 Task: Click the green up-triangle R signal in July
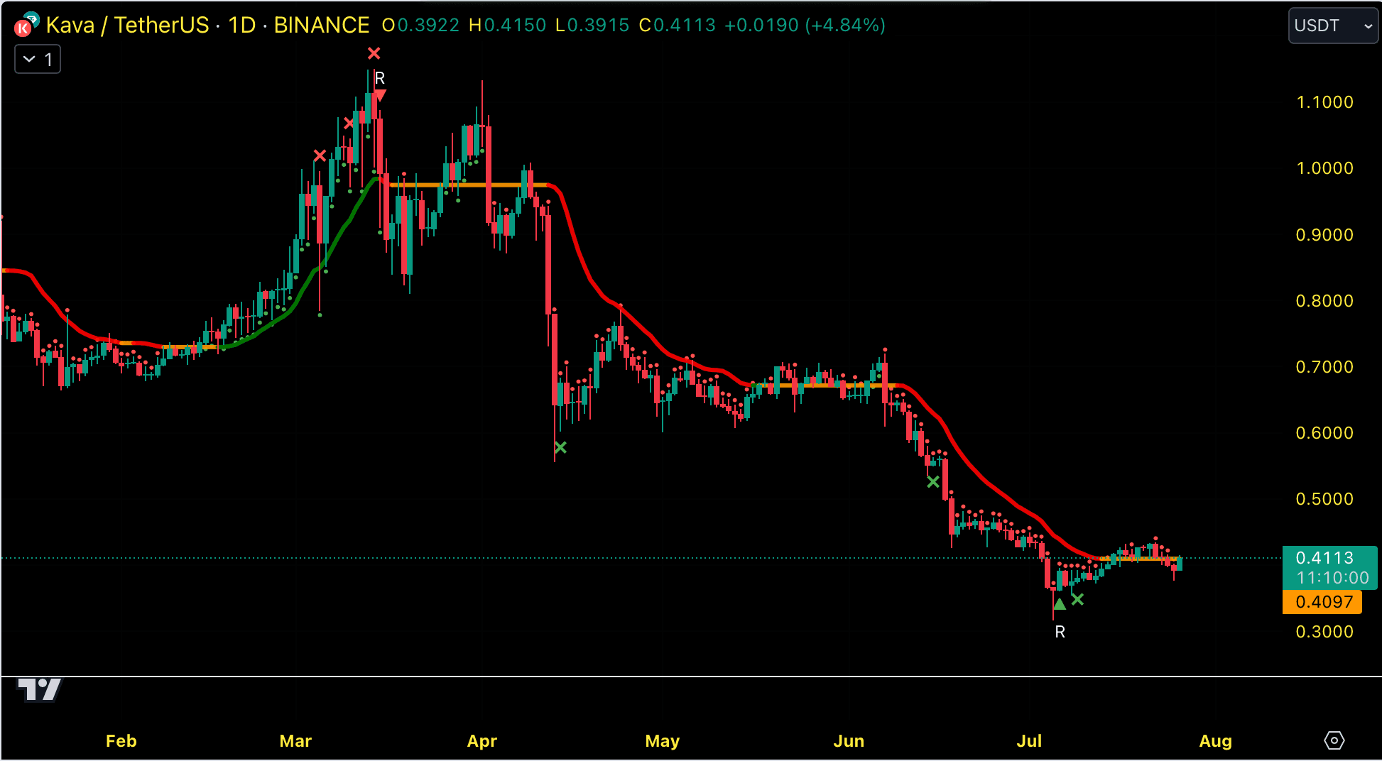click(x=1060, y=604)
